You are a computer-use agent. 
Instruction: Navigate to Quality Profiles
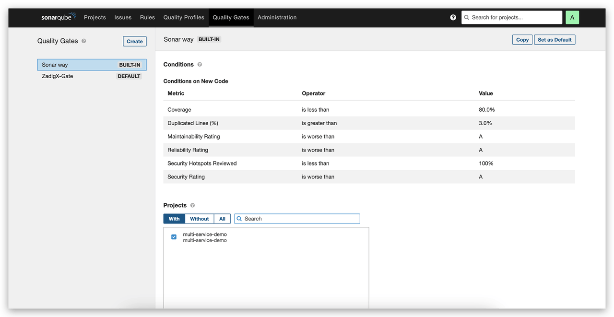[183, 17]
